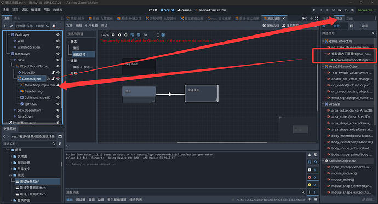Reset the graph zoom level
Screen dimensions: 378x204
click(x=119, y=35)
